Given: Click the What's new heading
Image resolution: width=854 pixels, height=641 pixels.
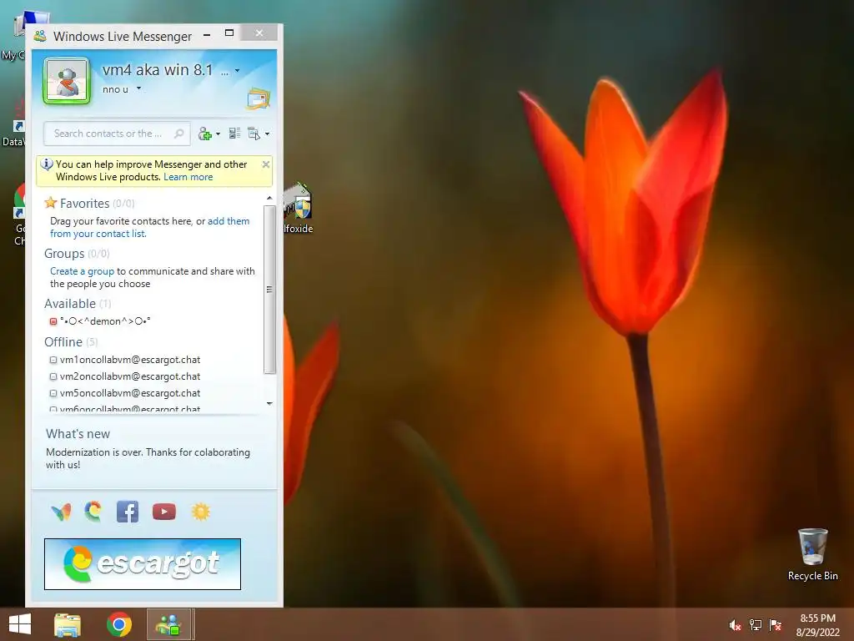Looking at the screenshot, I should 78,434.
